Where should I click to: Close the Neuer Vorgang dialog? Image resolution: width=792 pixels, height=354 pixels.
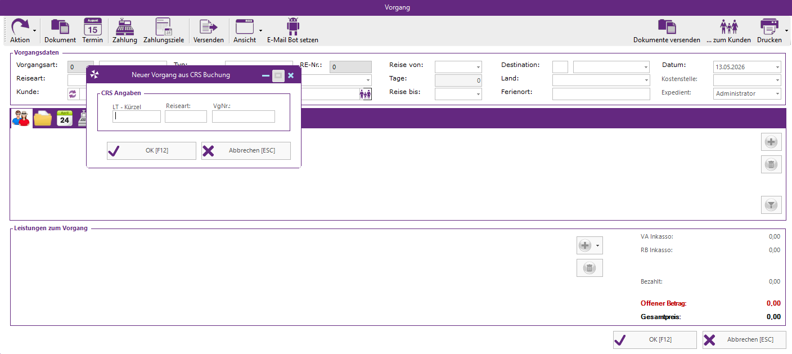tap(291, 75)
